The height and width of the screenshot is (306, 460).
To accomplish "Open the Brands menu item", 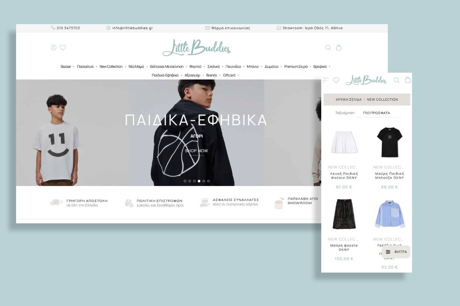I will coord(212,75).
